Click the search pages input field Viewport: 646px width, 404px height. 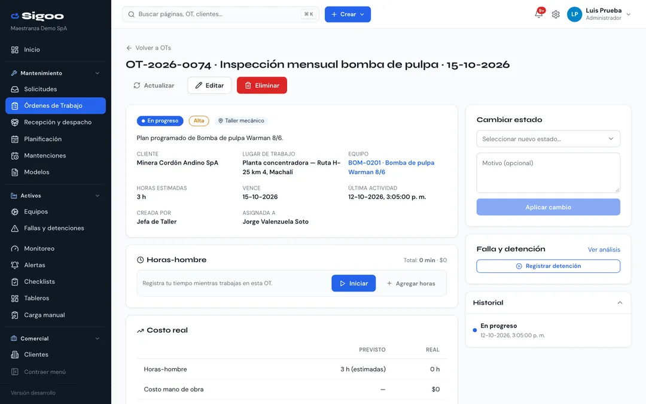pyautogui.click(x=220, y=14)
